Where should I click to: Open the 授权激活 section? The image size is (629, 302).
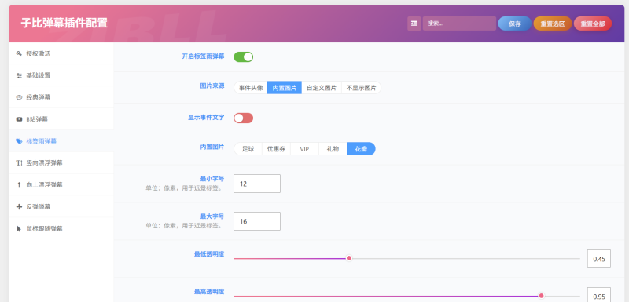[61, 53]
